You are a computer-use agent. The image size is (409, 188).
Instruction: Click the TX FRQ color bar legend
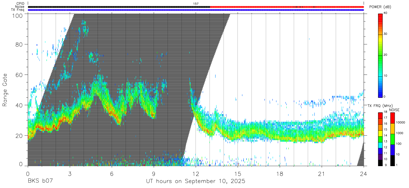(x=380, y=139)
